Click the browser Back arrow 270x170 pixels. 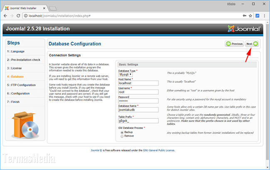[x=5, y=16]
